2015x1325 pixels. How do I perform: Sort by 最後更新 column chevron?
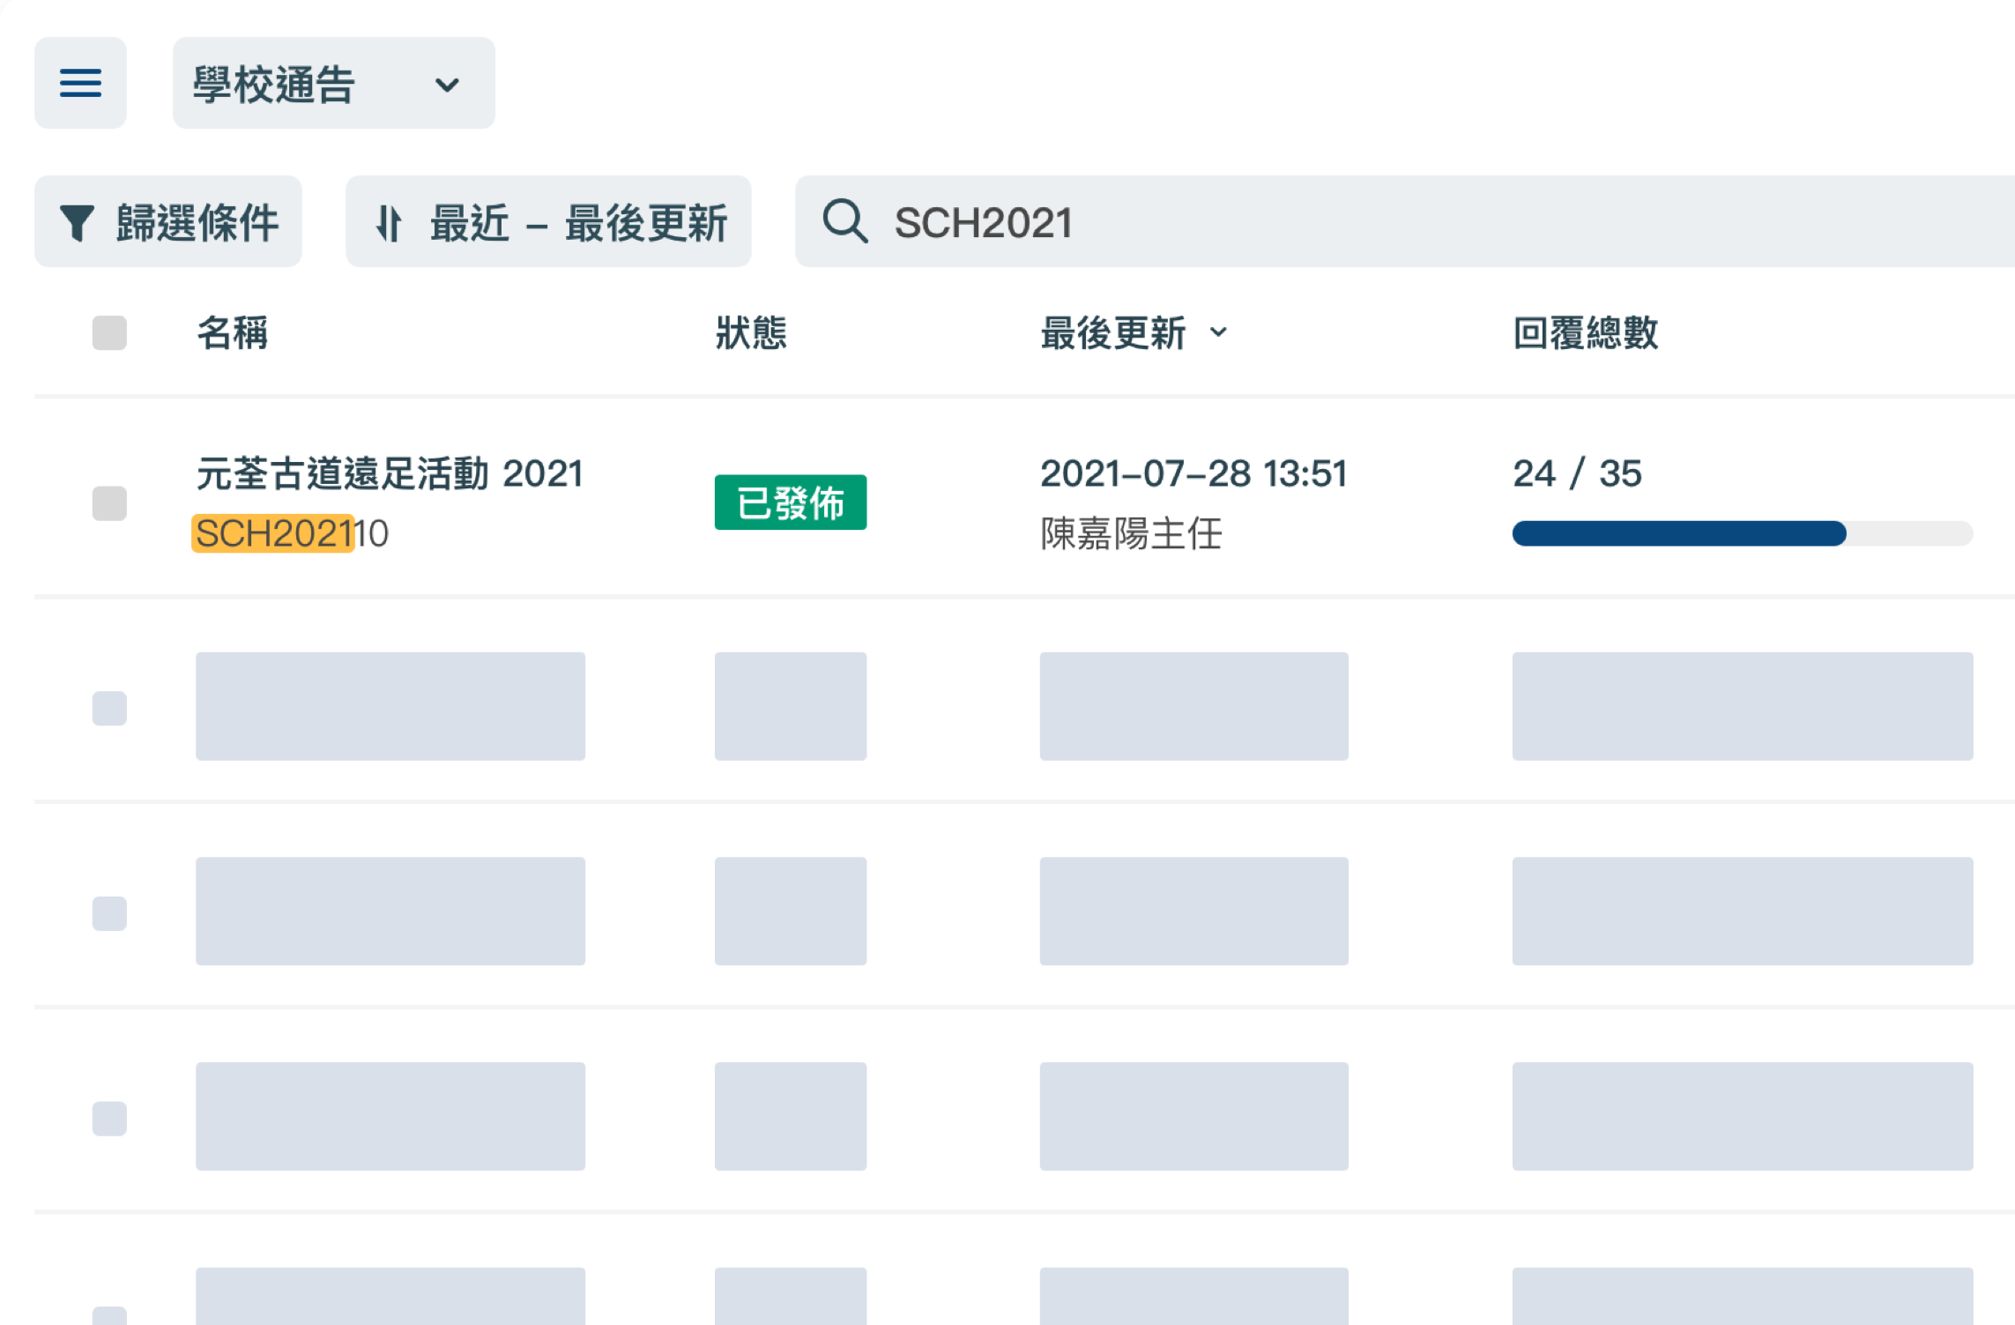(1218, 332)
